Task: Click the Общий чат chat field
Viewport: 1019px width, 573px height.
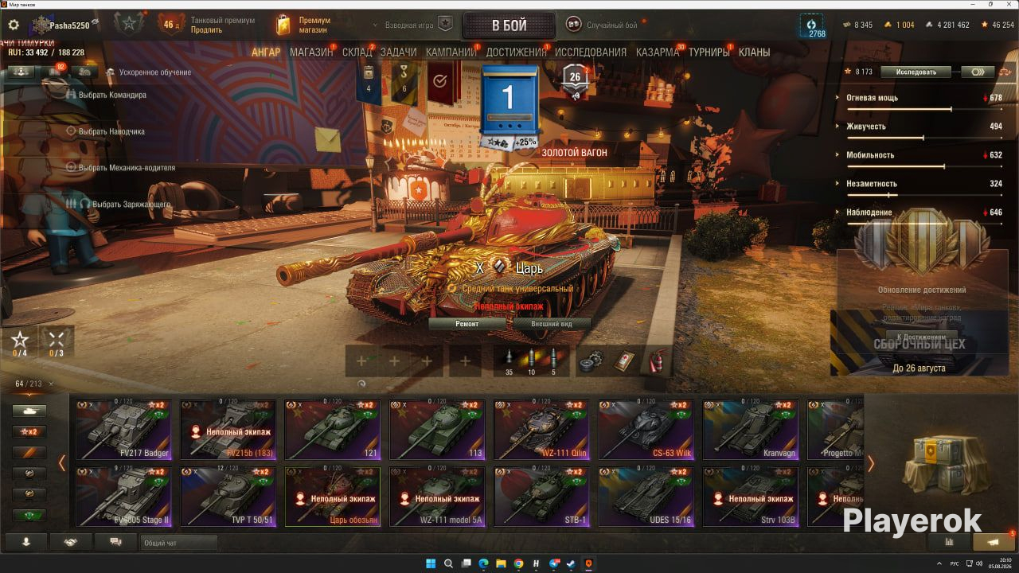Action: [178, 543]
